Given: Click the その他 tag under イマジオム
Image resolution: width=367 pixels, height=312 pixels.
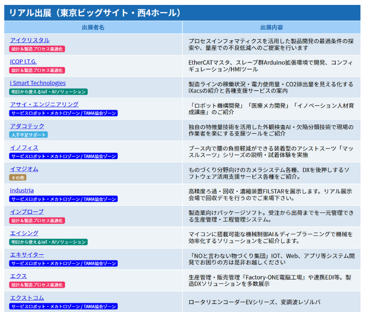Looking at the screenshot, I should pyautogui.click(x=18, y=177).
